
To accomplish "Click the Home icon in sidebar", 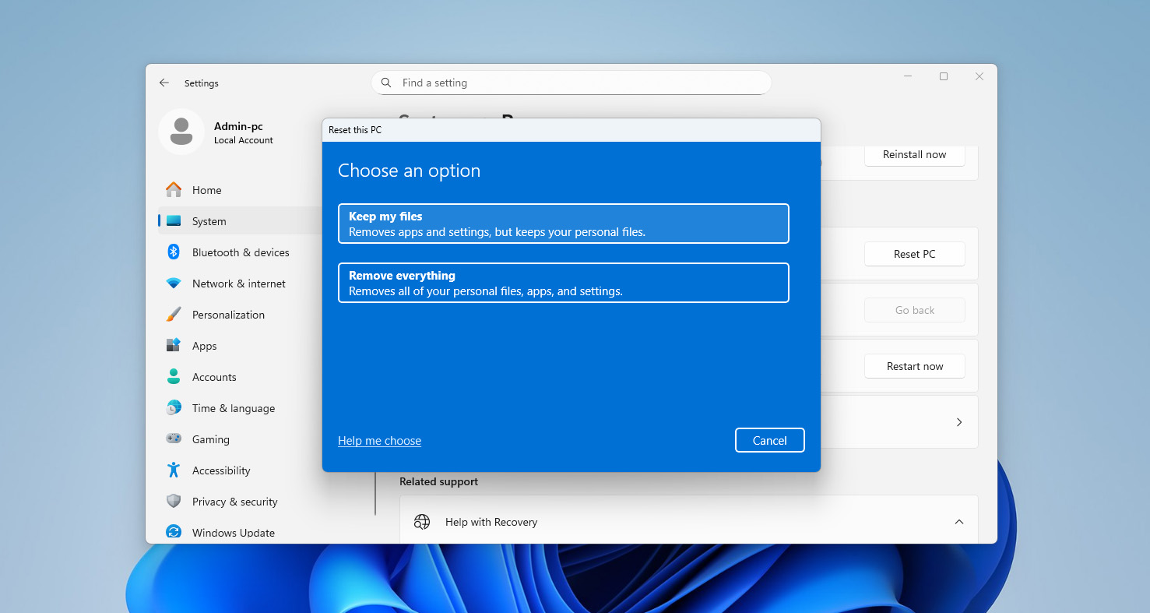I will tap(174, 190).
